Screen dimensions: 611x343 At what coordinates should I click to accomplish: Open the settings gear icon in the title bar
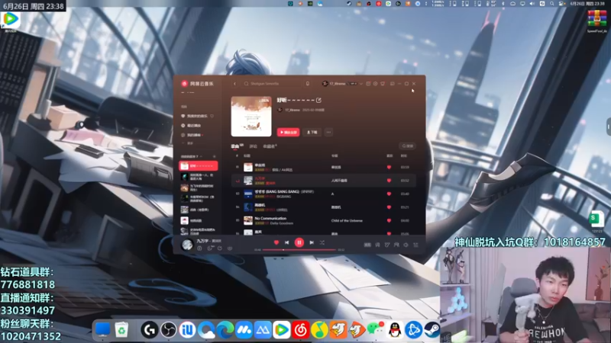[375, 84]
